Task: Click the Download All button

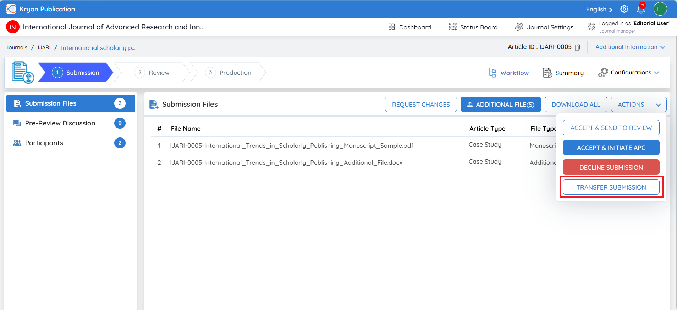Action: click(576, 105)
